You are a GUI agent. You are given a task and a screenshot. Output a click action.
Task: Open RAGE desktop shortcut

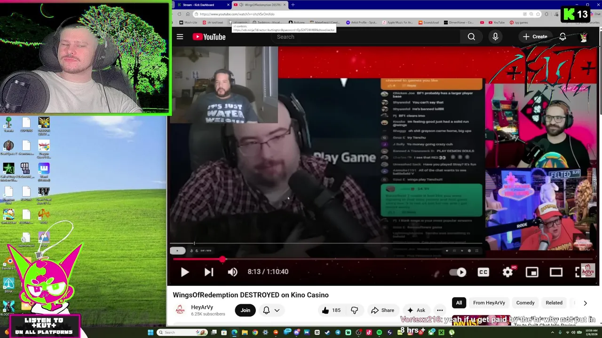pos(44,216)
